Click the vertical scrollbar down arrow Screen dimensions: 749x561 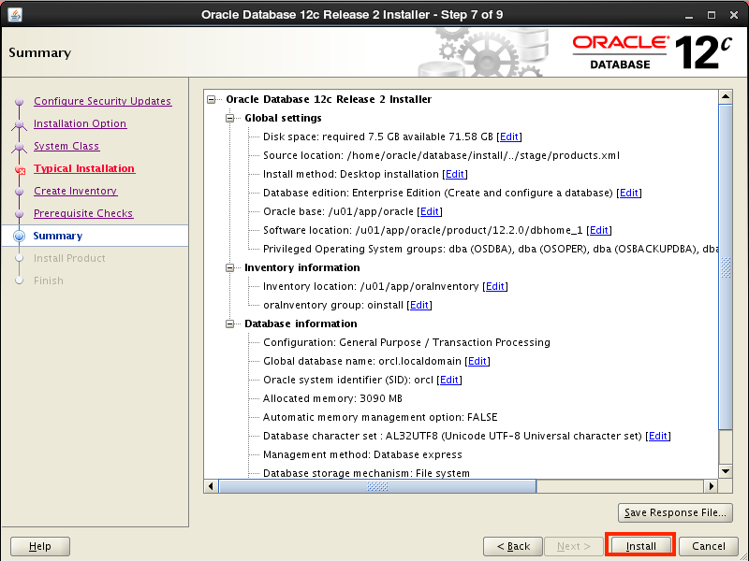pos(726,471)
